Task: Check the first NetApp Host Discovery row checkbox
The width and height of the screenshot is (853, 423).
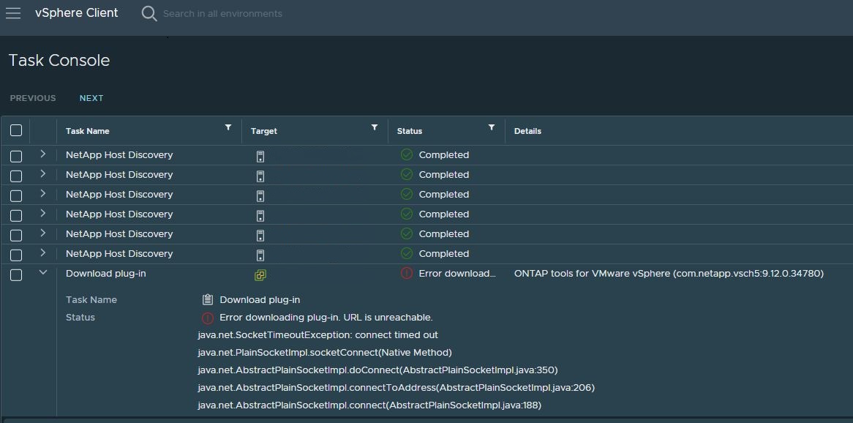Action: click(16, 156)
